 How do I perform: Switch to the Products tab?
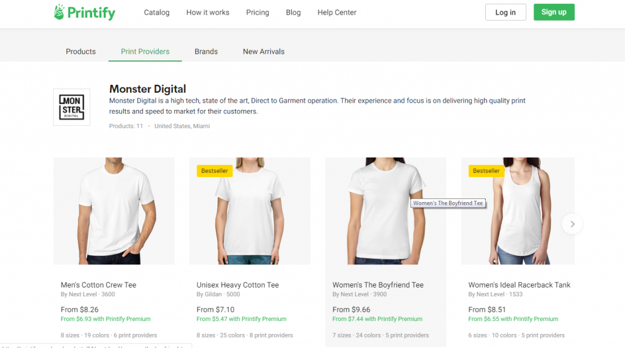coord(81,51)
